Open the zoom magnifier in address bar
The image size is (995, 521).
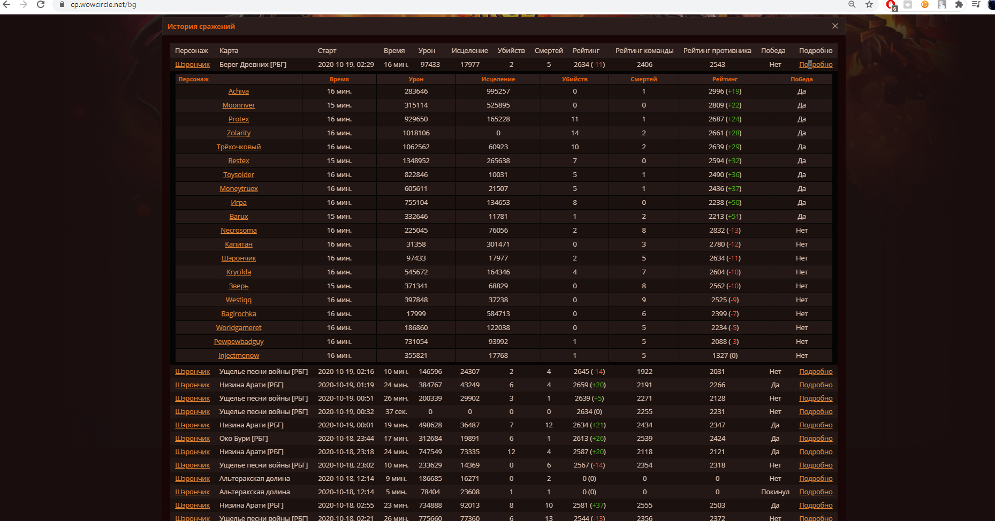(852, 4)
